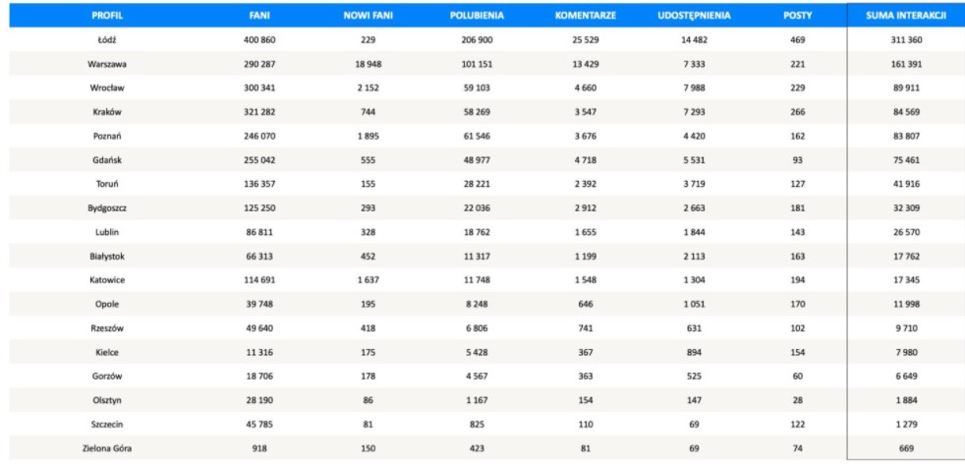Select the Łódź fan count 400 860
This screenshot has height=468, width=965.
pos(259,40)
